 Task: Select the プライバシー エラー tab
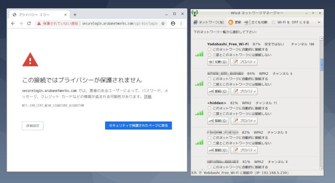point(39,15)
